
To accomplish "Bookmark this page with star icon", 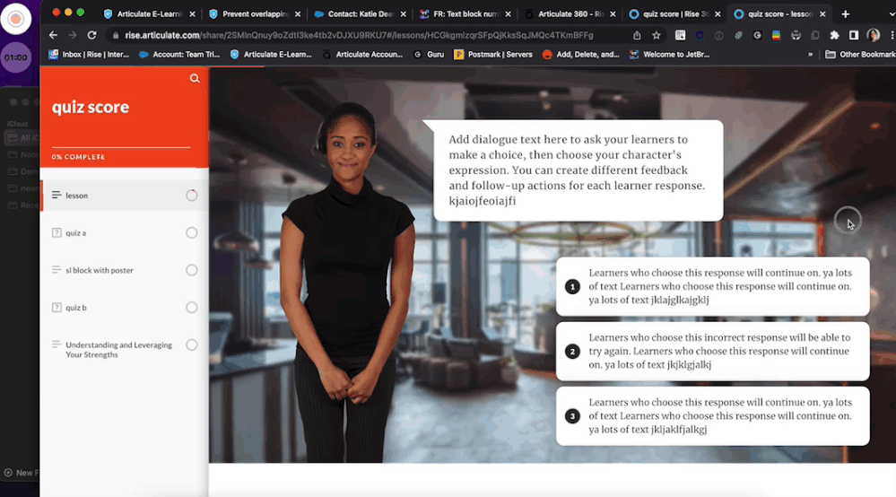I will pyautogui.click(x=656, y=35).
